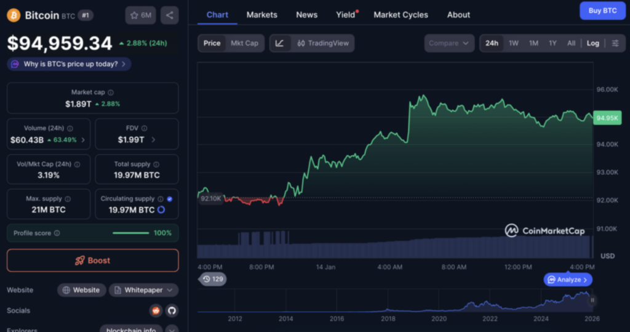Click the pause handle on the range timeline
630x332 pixels.
[592, 300]
